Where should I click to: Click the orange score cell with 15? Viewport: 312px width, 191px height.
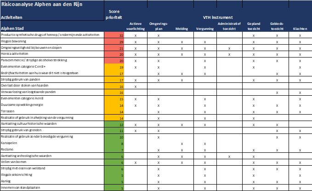pyautogui.click(x=114, y=99)
